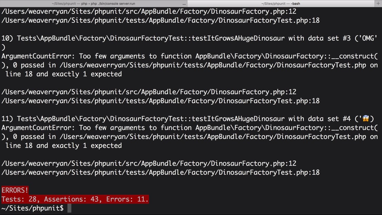Open a new tab with the plus button
Image resolution: width=382 pixels, height=215 pixels.
coord(378,3)
